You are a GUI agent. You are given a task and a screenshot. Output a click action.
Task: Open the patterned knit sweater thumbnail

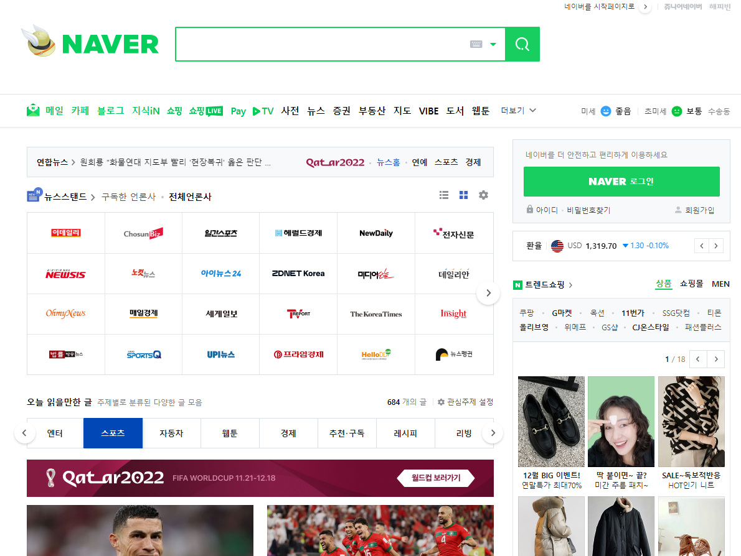(x=691, y=422)
